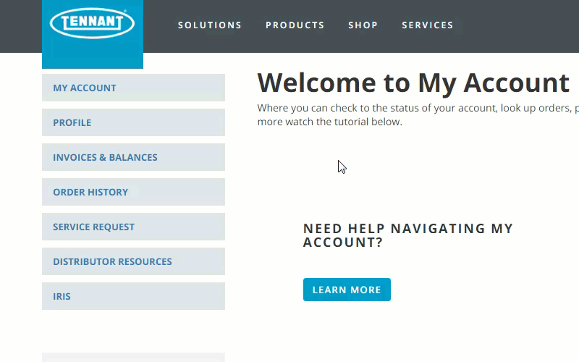Open the Services menu
This screenshot has width=579, height=362.
point(427,25)
